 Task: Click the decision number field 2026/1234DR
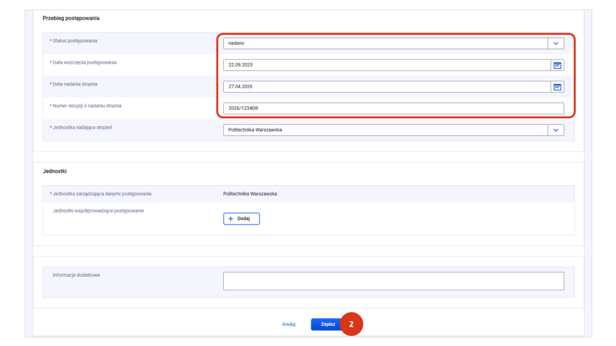(x=393, y=108)
